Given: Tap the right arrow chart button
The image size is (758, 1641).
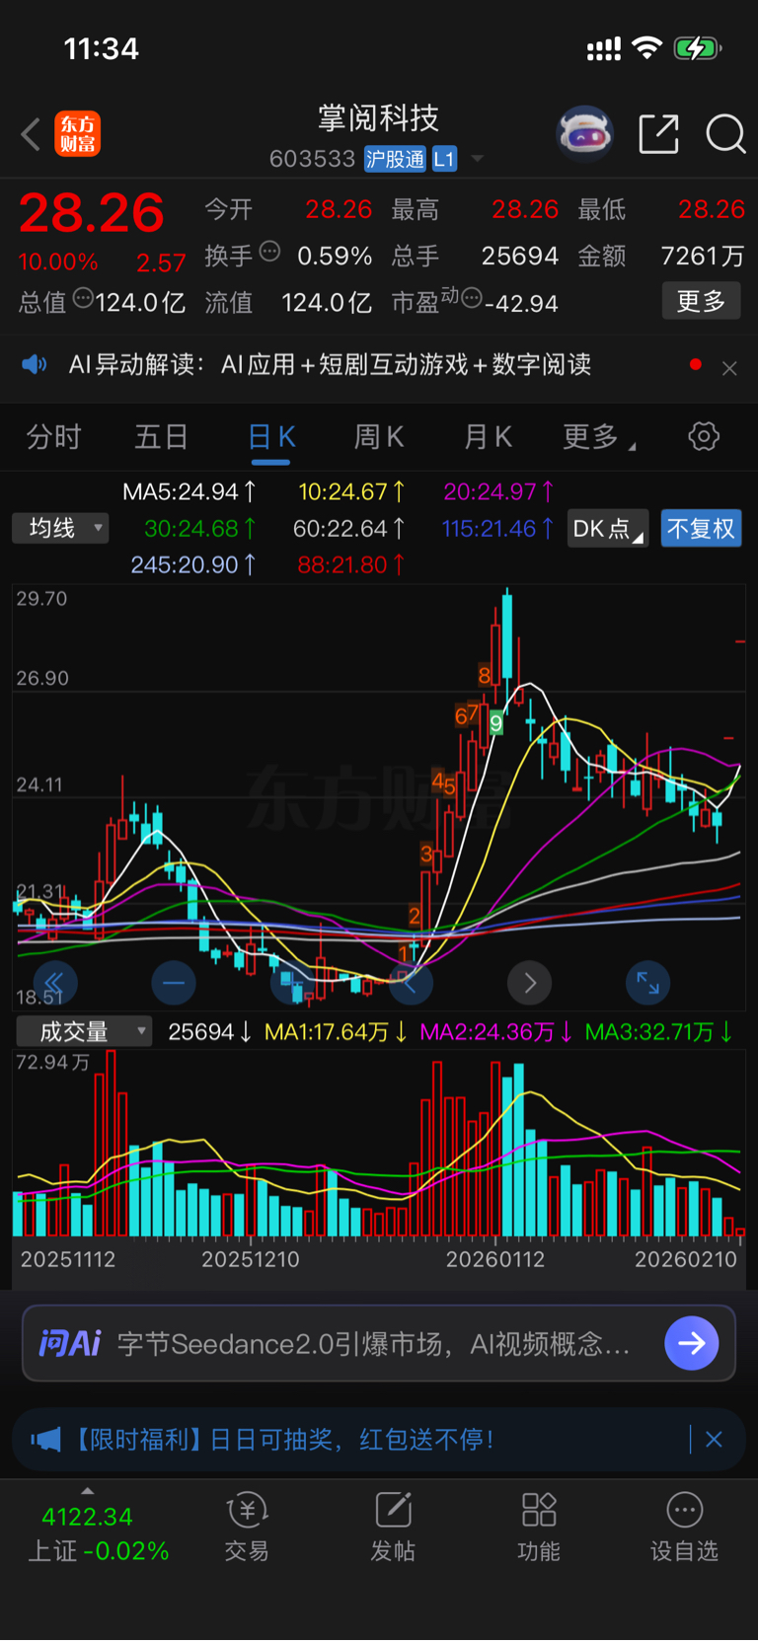Looking at the screenshot, I should [x=530, y=982].
